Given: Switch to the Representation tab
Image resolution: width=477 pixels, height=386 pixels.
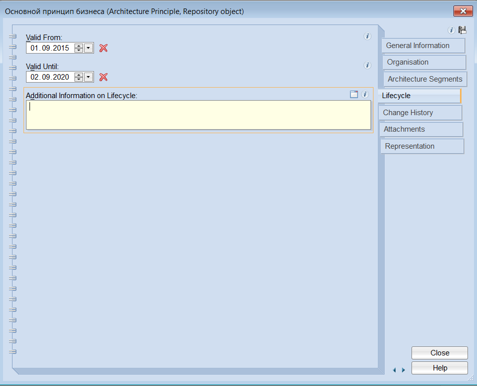Looking at the screenshot, I should click(422, 146).
